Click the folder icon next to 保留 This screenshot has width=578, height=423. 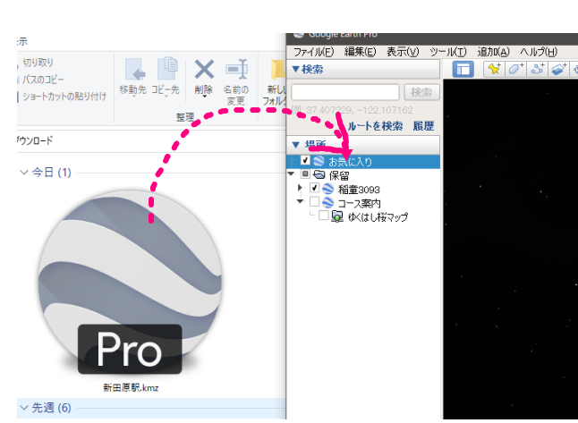[x=319, y=174]
